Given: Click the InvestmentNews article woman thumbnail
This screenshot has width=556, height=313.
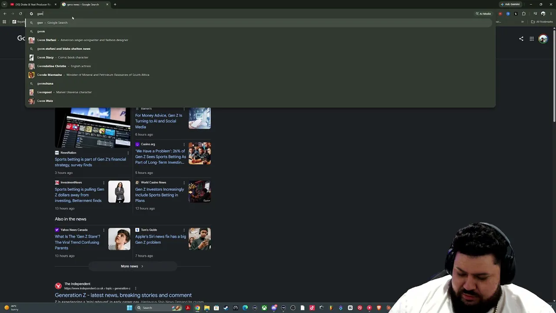Looking at the screenshot, I should [x=119, y=192].
